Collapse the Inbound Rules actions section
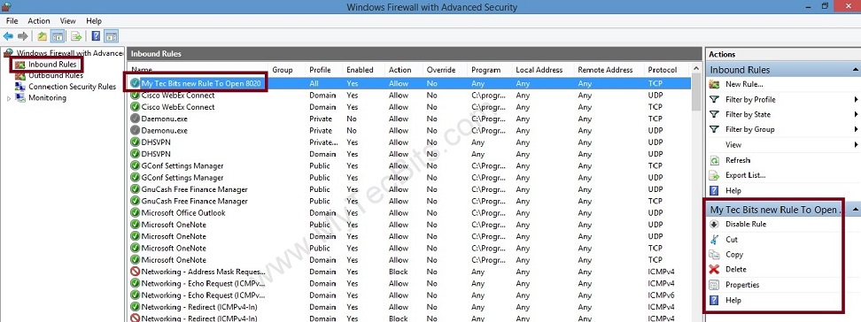861x322 pixels. (856, 70)
